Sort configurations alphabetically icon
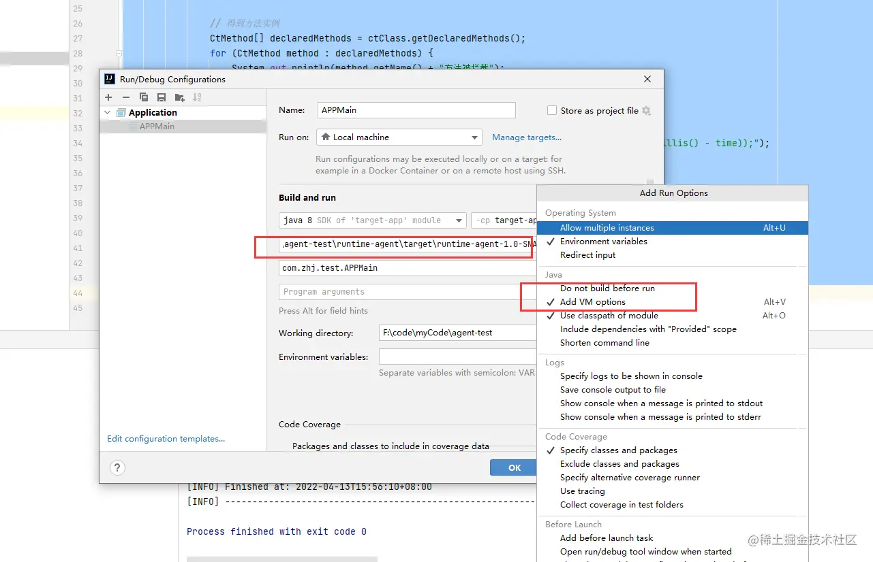The width and height of the screenshot is (873, 562). click(197, 97)
